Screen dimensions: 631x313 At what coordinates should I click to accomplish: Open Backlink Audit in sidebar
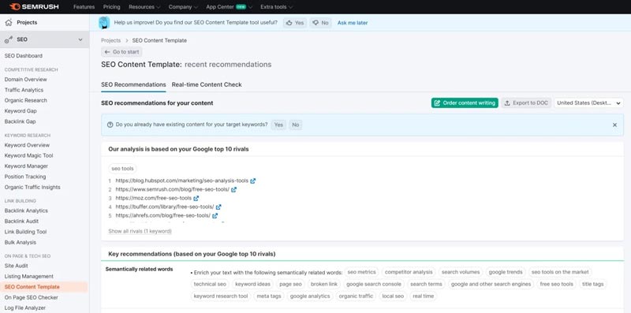(x=22, y=222)
